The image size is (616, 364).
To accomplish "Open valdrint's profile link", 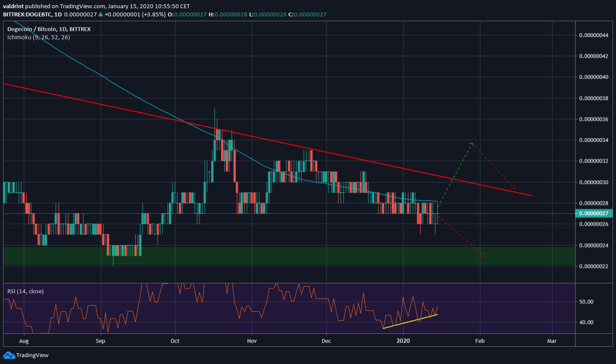I will [x=12, y=6].
